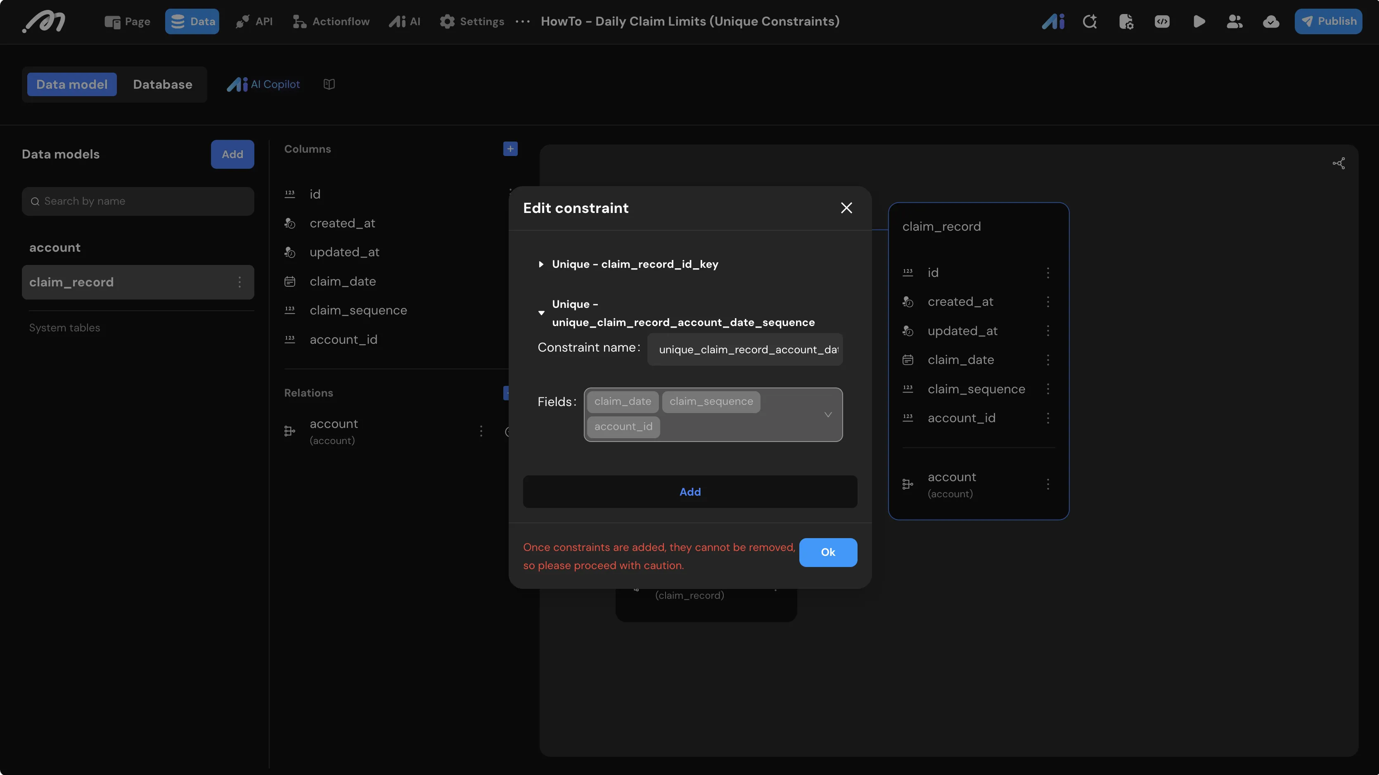Confirm with the Ok button
The image size is (1379, 775).
click(x=828, y=552)
